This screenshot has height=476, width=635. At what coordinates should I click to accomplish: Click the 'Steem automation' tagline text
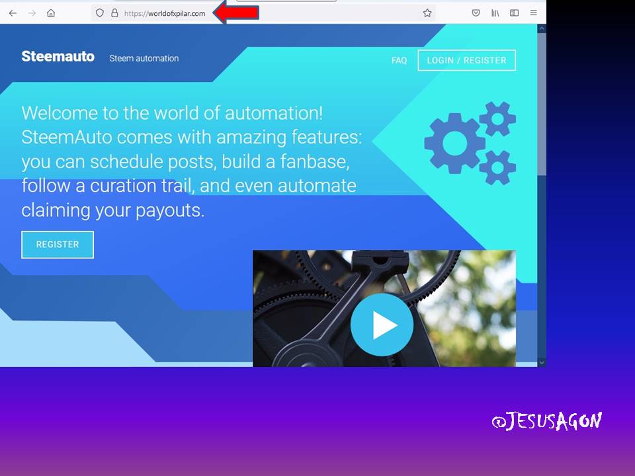tap(144, 58)
